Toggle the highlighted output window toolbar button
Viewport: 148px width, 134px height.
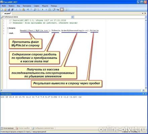pyautogui.click(x=62, y=10)
